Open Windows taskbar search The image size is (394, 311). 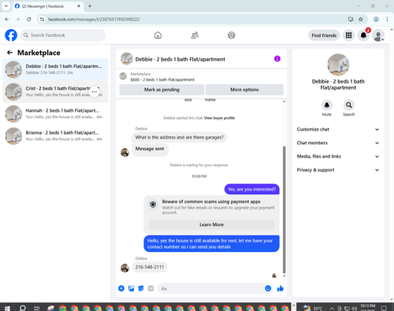click(23, 308)
